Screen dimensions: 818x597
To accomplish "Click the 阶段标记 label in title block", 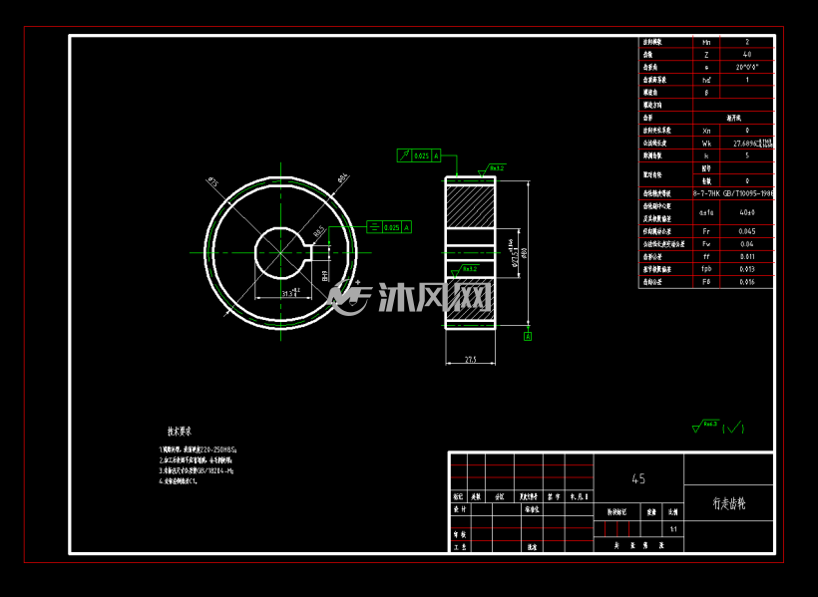I will point(616,512).
